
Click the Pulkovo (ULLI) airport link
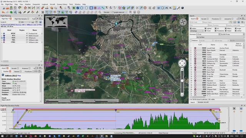coord(11,76)
